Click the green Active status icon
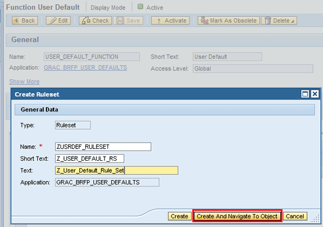323x227 pixels. tap(140, 6)
